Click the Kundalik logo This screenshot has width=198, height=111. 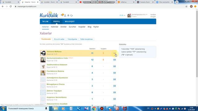49,14
